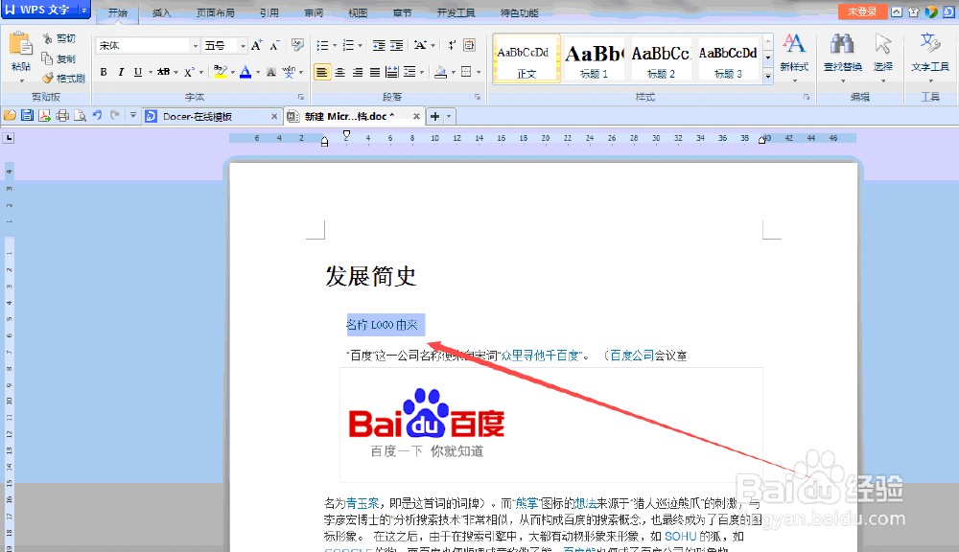The width and height of the screenshot is (959, 552).
Task: Toggle superscript X² formatting
Action: [189, 72]
